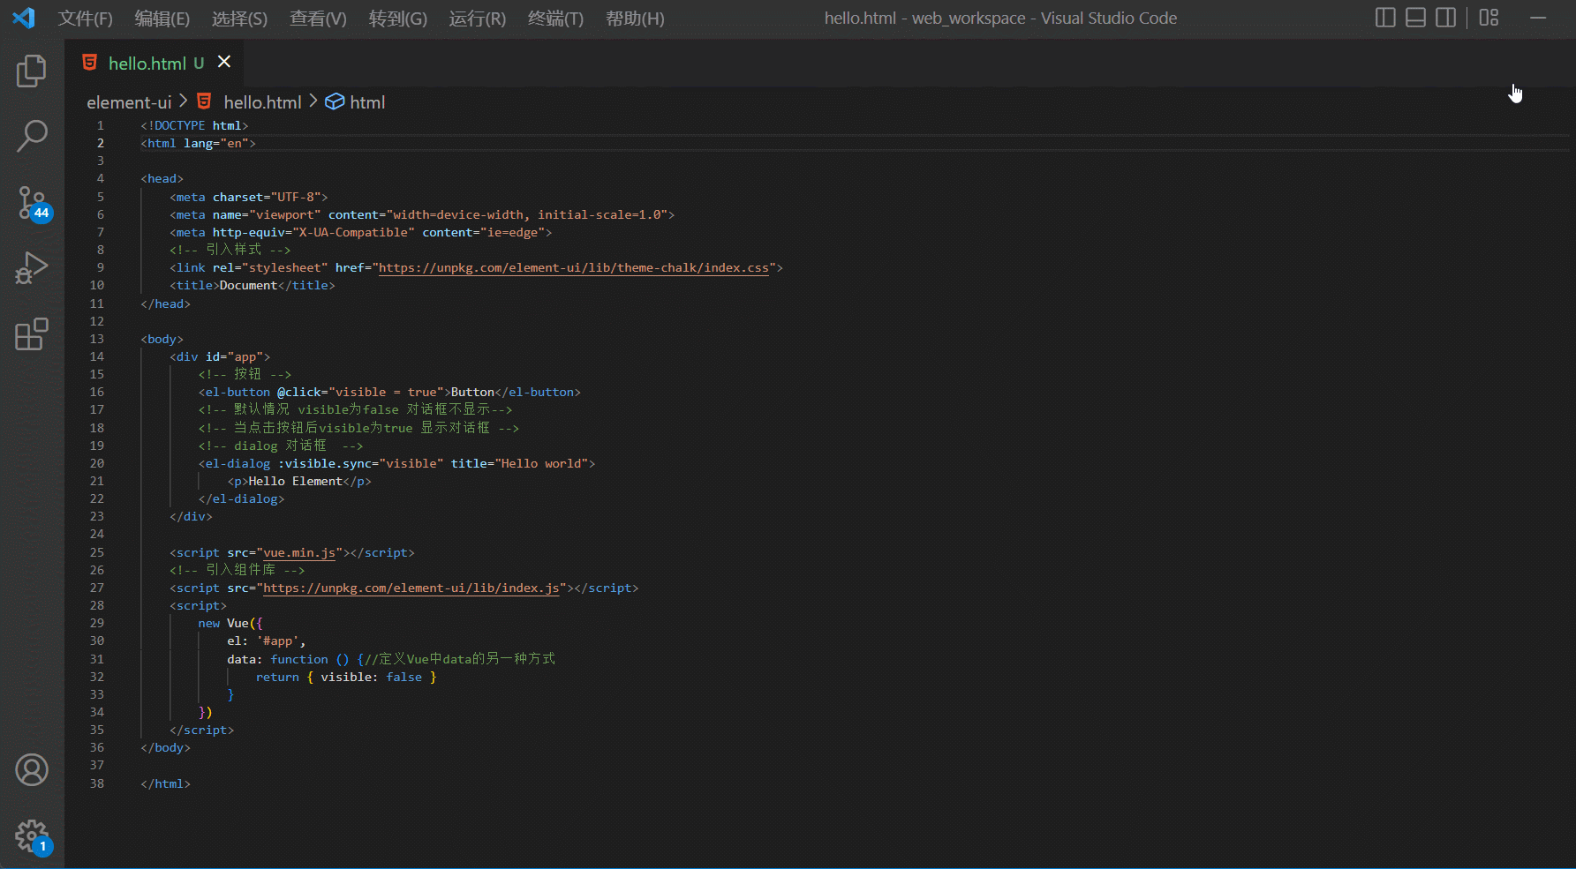This screenshot has width=1576, height=869.
Task: Close the hello.html editor tab
Action: point(224,62)
